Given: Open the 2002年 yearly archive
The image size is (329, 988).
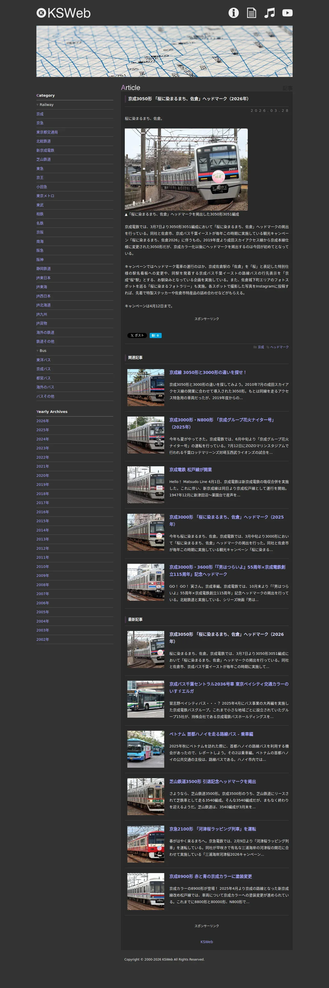Looking at the screenshot, I should pos(43,639).
